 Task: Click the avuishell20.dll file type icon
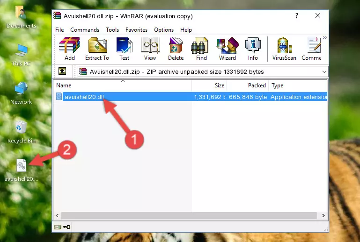click(x=59, y=97)
